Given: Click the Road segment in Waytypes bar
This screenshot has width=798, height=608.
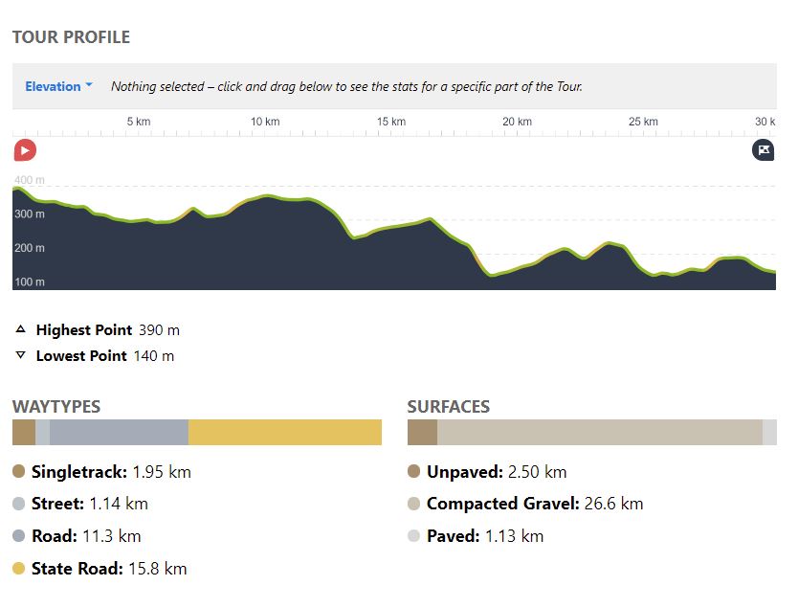Looking at the screenshot, I should coord(119,433).
